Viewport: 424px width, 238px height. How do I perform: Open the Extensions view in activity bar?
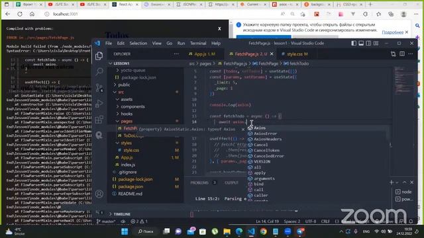[99, 119]
